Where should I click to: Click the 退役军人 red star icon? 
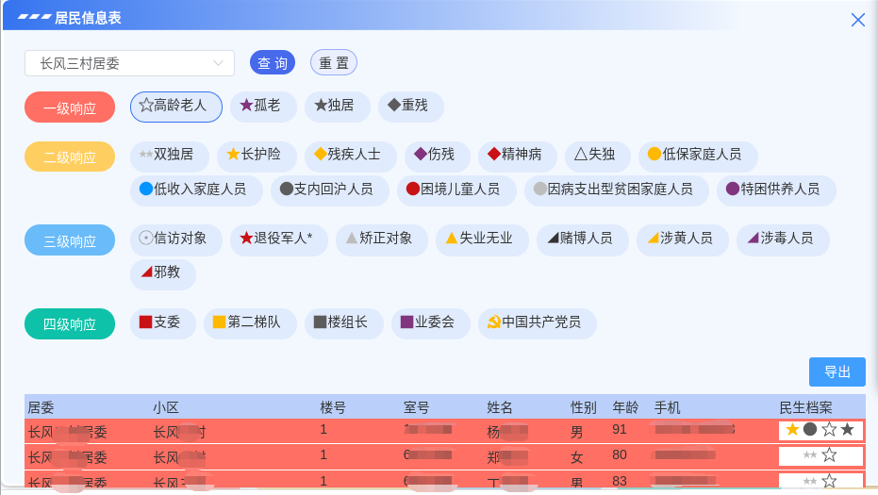246,239
